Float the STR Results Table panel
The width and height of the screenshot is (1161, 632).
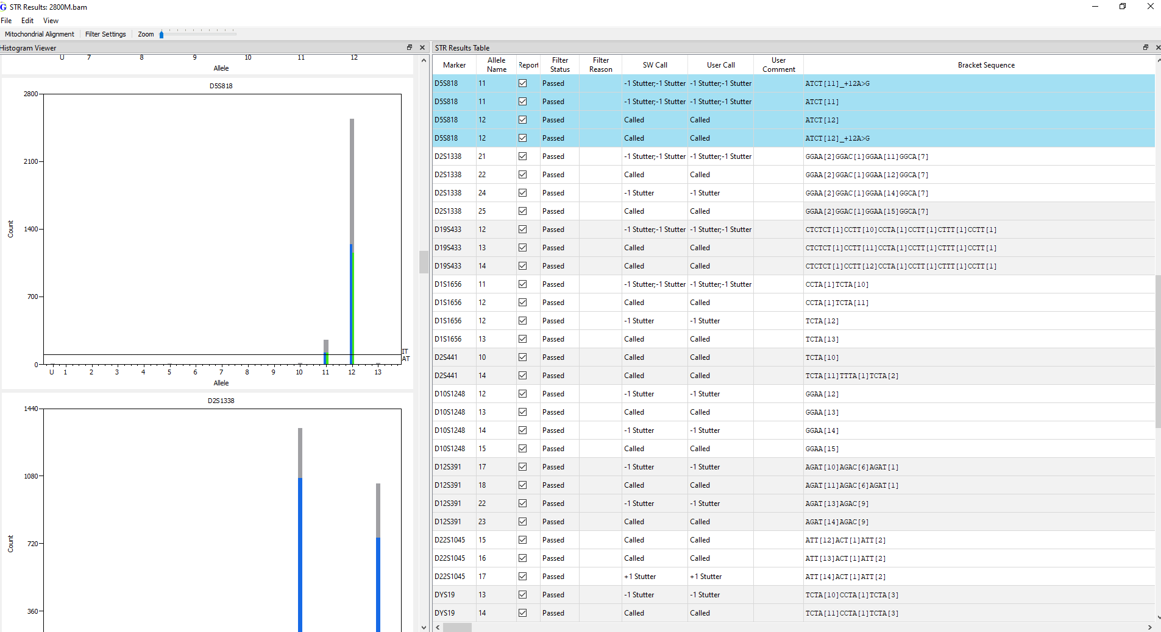point(1146,47)
